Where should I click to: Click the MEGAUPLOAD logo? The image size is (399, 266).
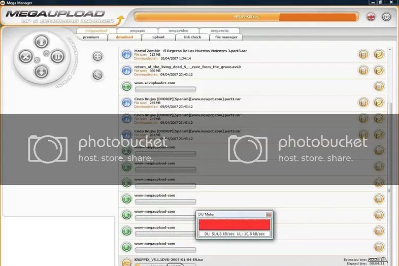[x=55, y=14]
